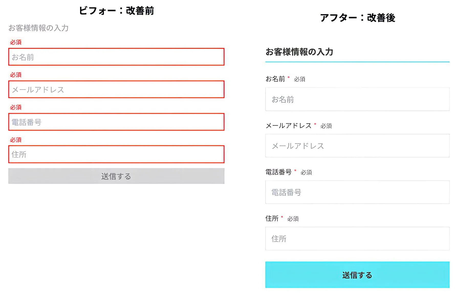Focus the gray-bordered メールアドレス field in the after form
The image size is (468, 307).
[x=357, y=146]
